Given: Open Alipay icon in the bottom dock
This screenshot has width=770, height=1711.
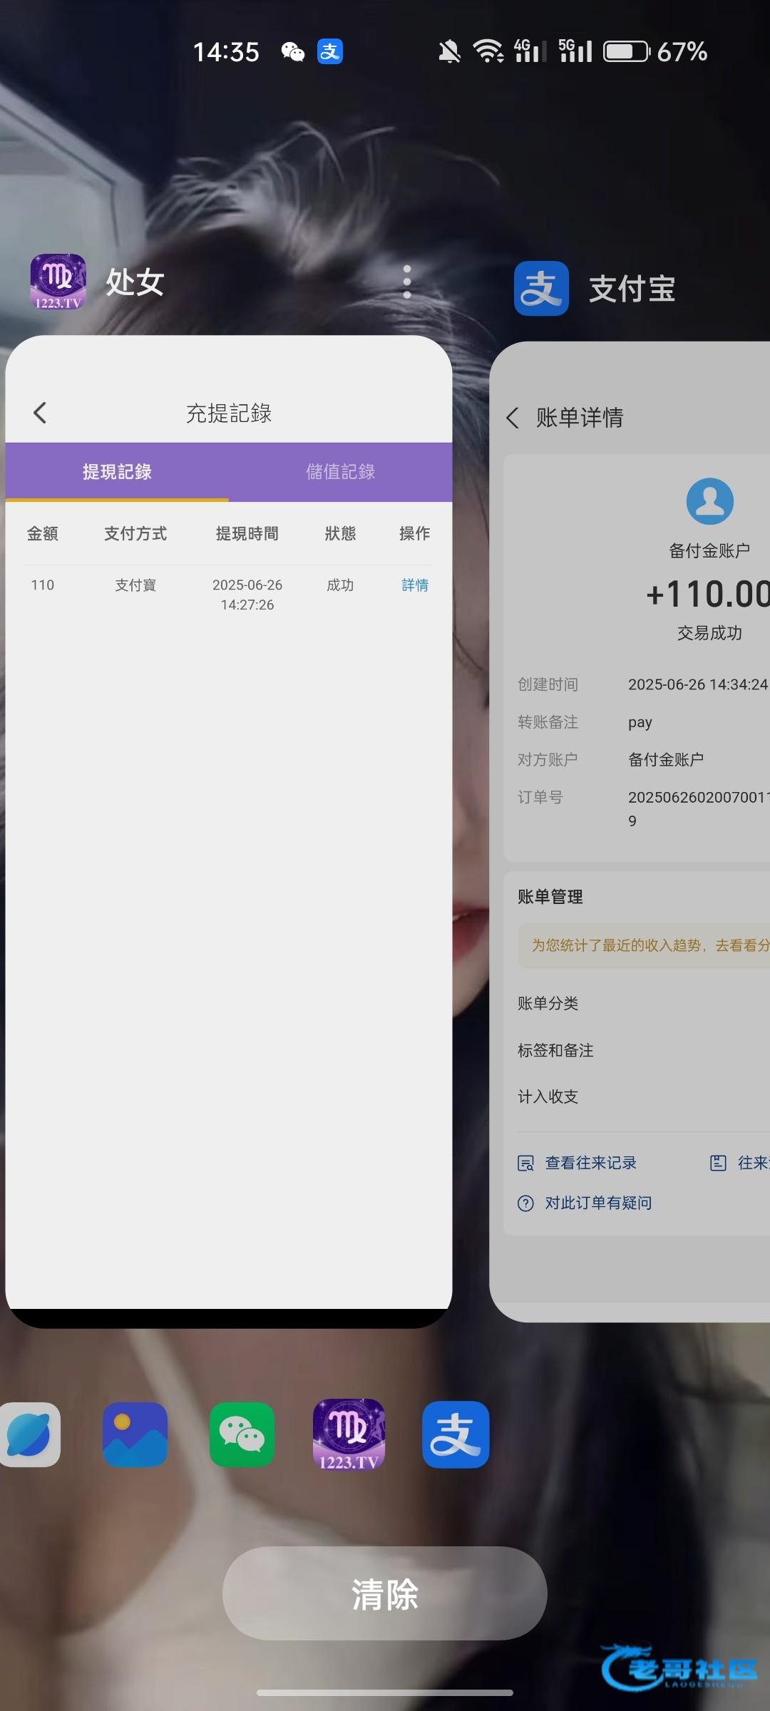Looking at the screenshot, I should (x=456, y=1434).
